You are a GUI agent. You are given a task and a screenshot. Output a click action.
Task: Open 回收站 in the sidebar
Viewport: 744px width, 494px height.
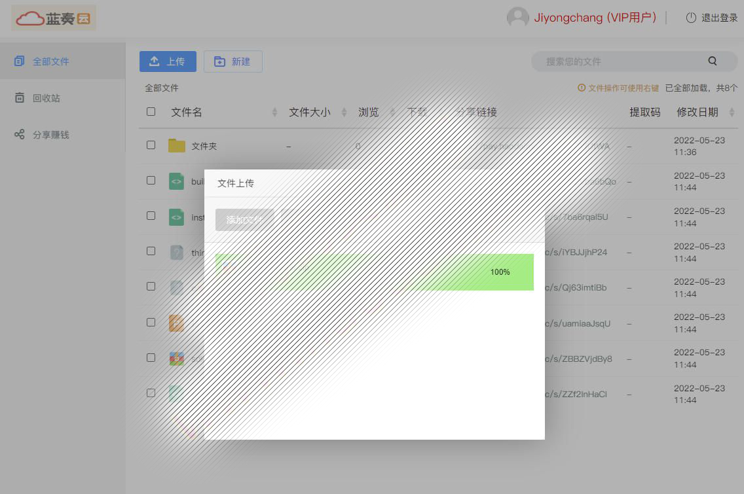point(63,97)
